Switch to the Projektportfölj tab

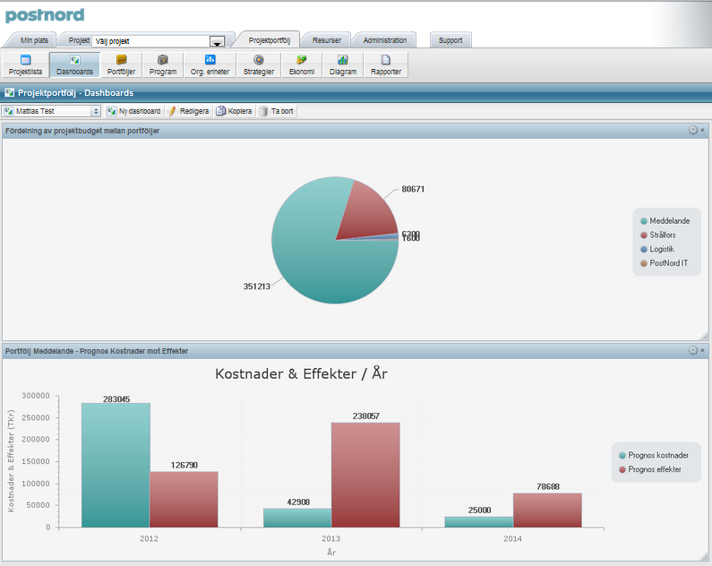click(270, 40)
